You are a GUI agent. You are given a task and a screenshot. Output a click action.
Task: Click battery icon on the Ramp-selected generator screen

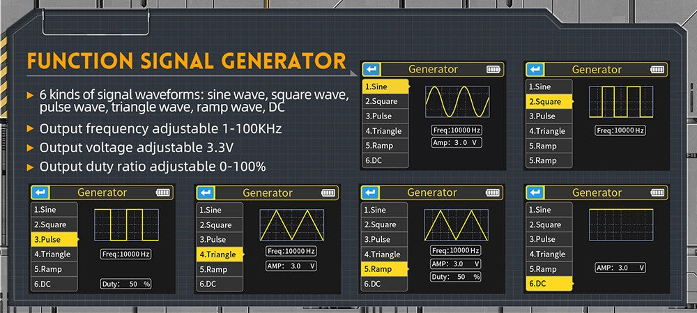[493, 193]
